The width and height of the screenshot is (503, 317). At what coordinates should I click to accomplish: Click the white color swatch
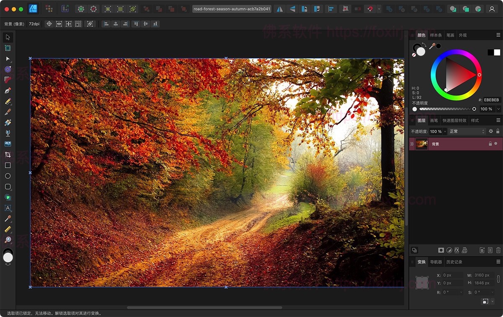(497, 52)
